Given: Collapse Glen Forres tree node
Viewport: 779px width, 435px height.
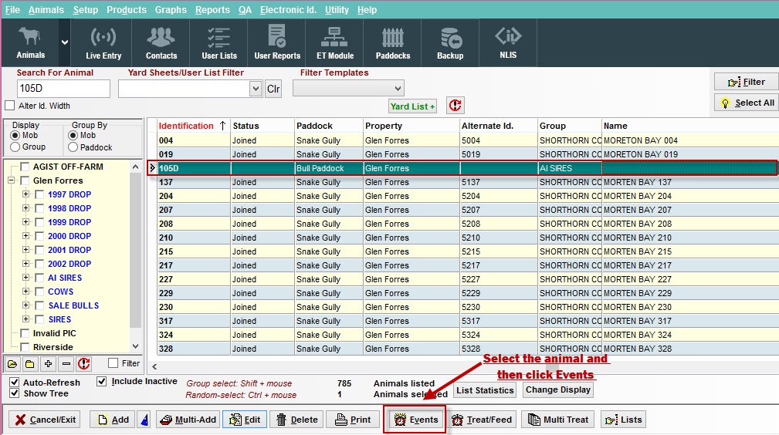Looking at the screenshot, I should tap(11, 180).
